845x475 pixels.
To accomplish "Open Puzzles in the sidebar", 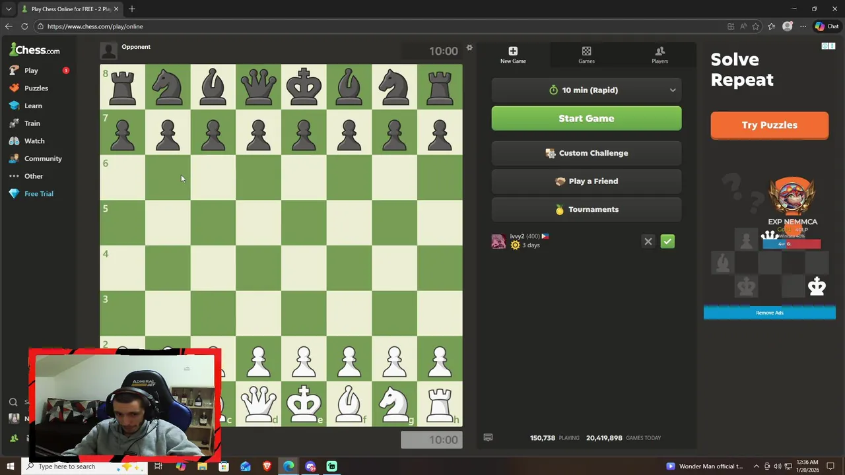I will 28,88.
